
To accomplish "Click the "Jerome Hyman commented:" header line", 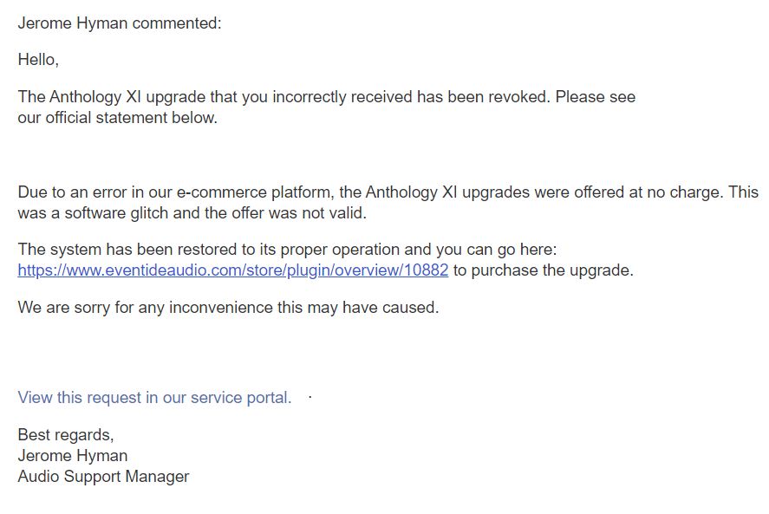I will 120,23.
